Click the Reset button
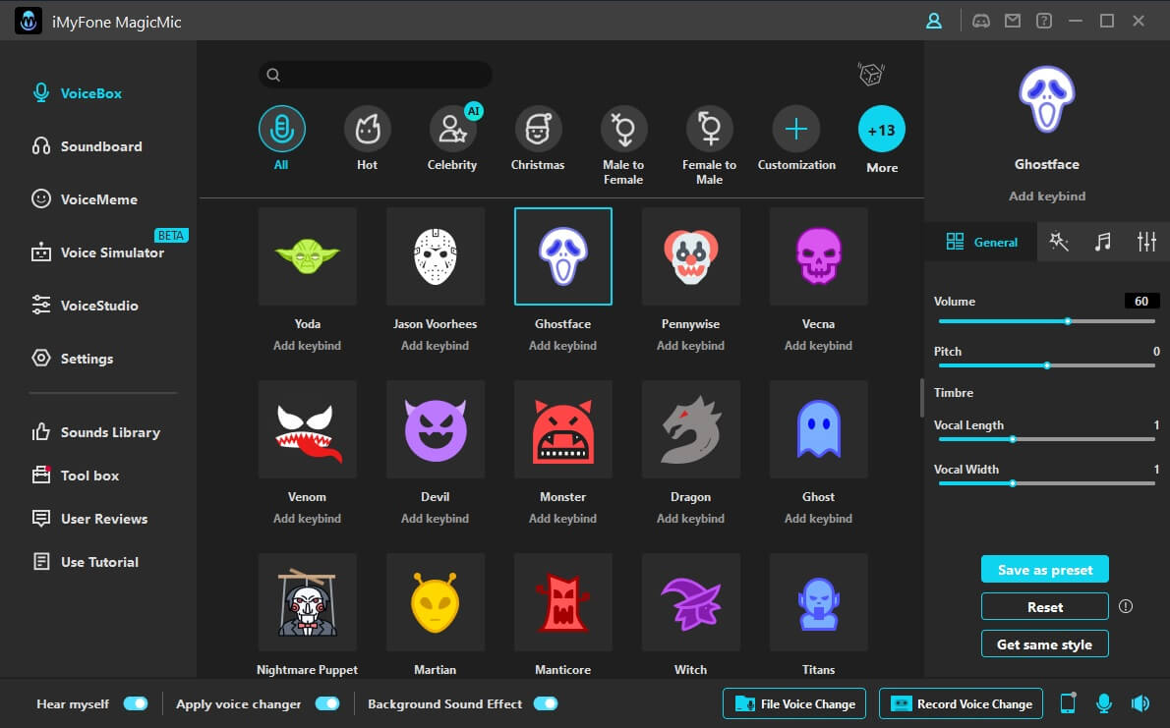The height and width of the screenshot is (728, 1170). [1044, 606]
